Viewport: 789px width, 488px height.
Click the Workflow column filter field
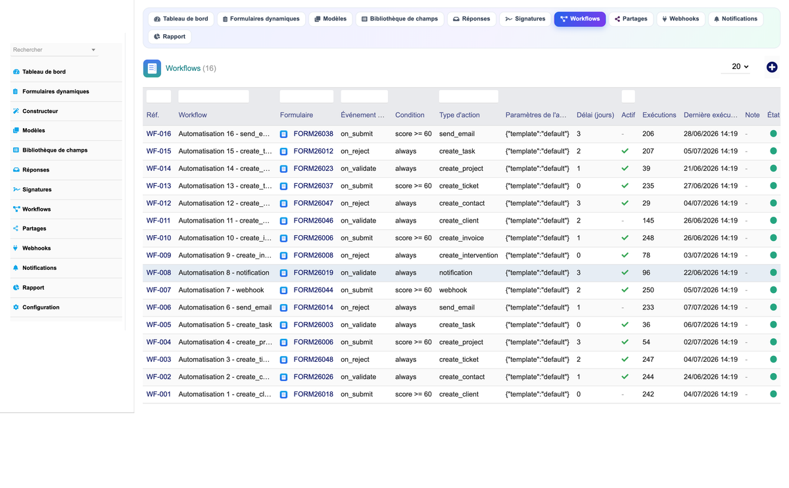[x=214, y=97]
